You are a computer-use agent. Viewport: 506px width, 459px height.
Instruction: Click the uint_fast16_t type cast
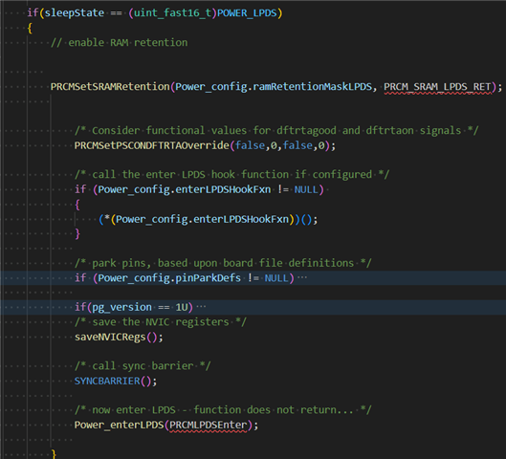pos(172,12)
